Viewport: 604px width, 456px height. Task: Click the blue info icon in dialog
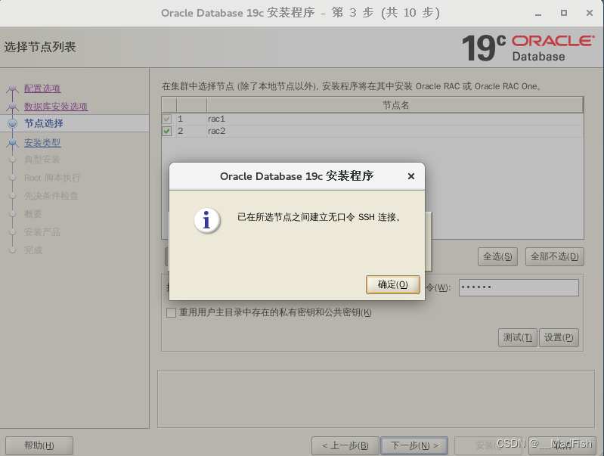207,221
